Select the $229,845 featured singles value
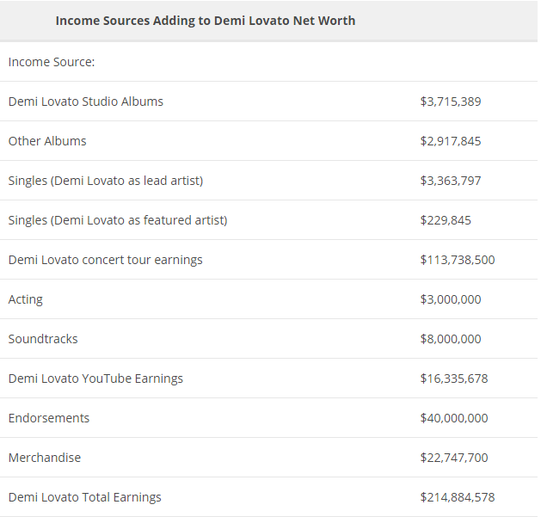 (x=446, y=220)
